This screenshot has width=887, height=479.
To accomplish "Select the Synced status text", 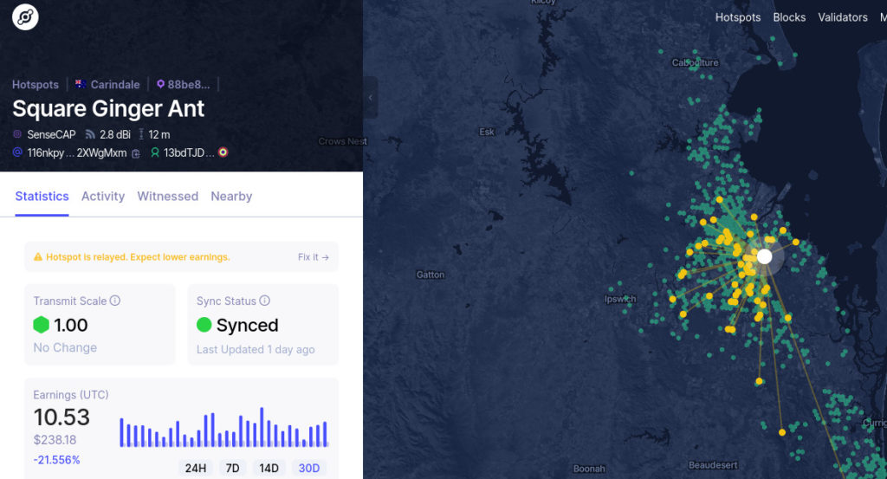I will (x=247, y=325).
